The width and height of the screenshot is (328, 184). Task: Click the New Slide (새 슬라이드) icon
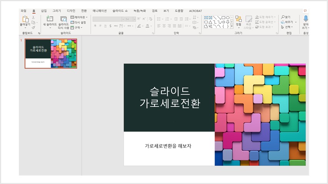coord(50,19)
